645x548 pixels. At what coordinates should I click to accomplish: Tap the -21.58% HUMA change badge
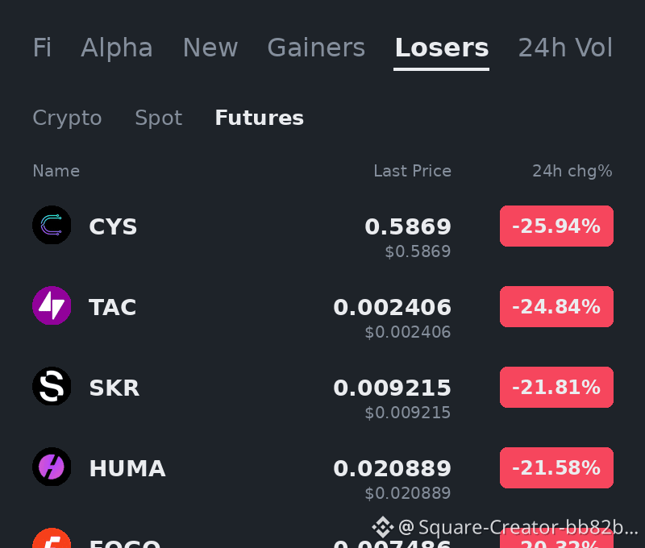[x=556, y=468]
